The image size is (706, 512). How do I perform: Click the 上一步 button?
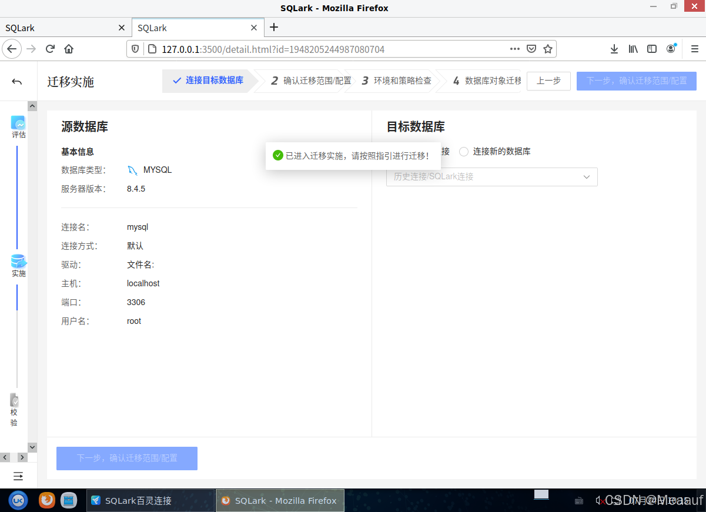click(x=548, y=81)
